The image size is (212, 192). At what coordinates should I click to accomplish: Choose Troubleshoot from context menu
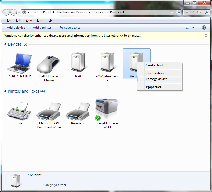159,73
